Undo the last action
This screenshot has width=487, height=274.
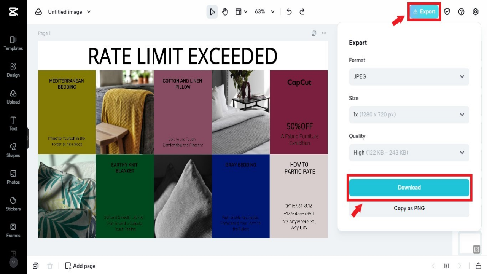tap(289, 11)
